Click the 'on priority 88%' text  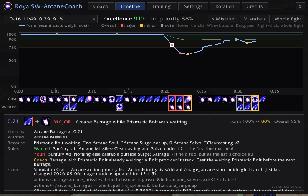[172, 19]
